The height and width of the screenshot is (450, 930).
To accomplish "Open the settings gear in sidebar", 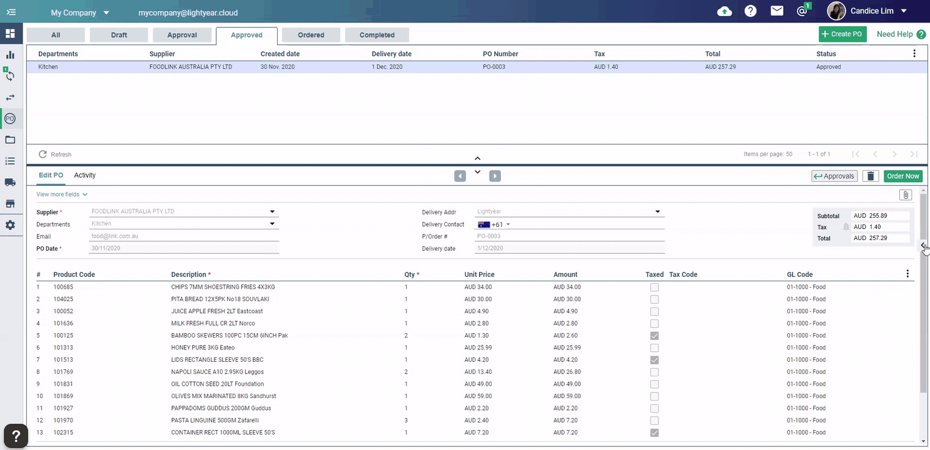I will (10, 225).
